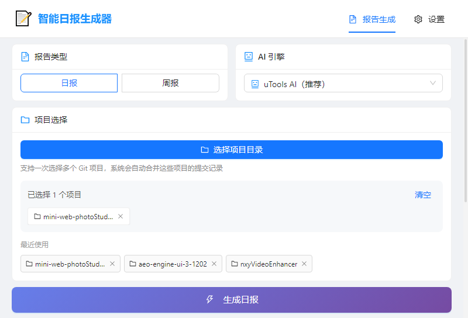Select the 日报 report type
Screen dimensions: 468x318
coord(69,83)
